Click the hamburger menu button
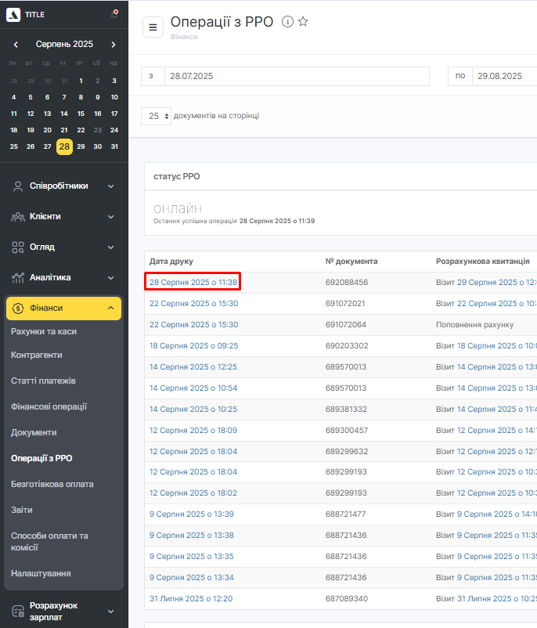Screen dimensions: 537x628 pos(153,27)
